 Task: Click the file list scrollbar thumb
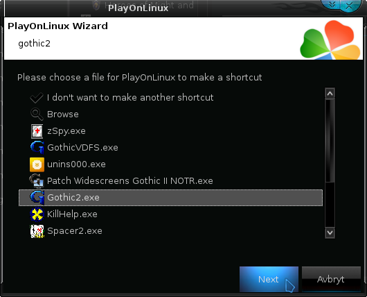tap(330, 141)
